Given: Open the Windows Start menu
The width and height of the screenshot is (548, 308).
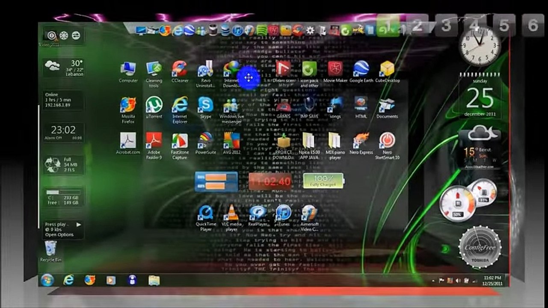Looking at the screenshot, I should (47, 280).
